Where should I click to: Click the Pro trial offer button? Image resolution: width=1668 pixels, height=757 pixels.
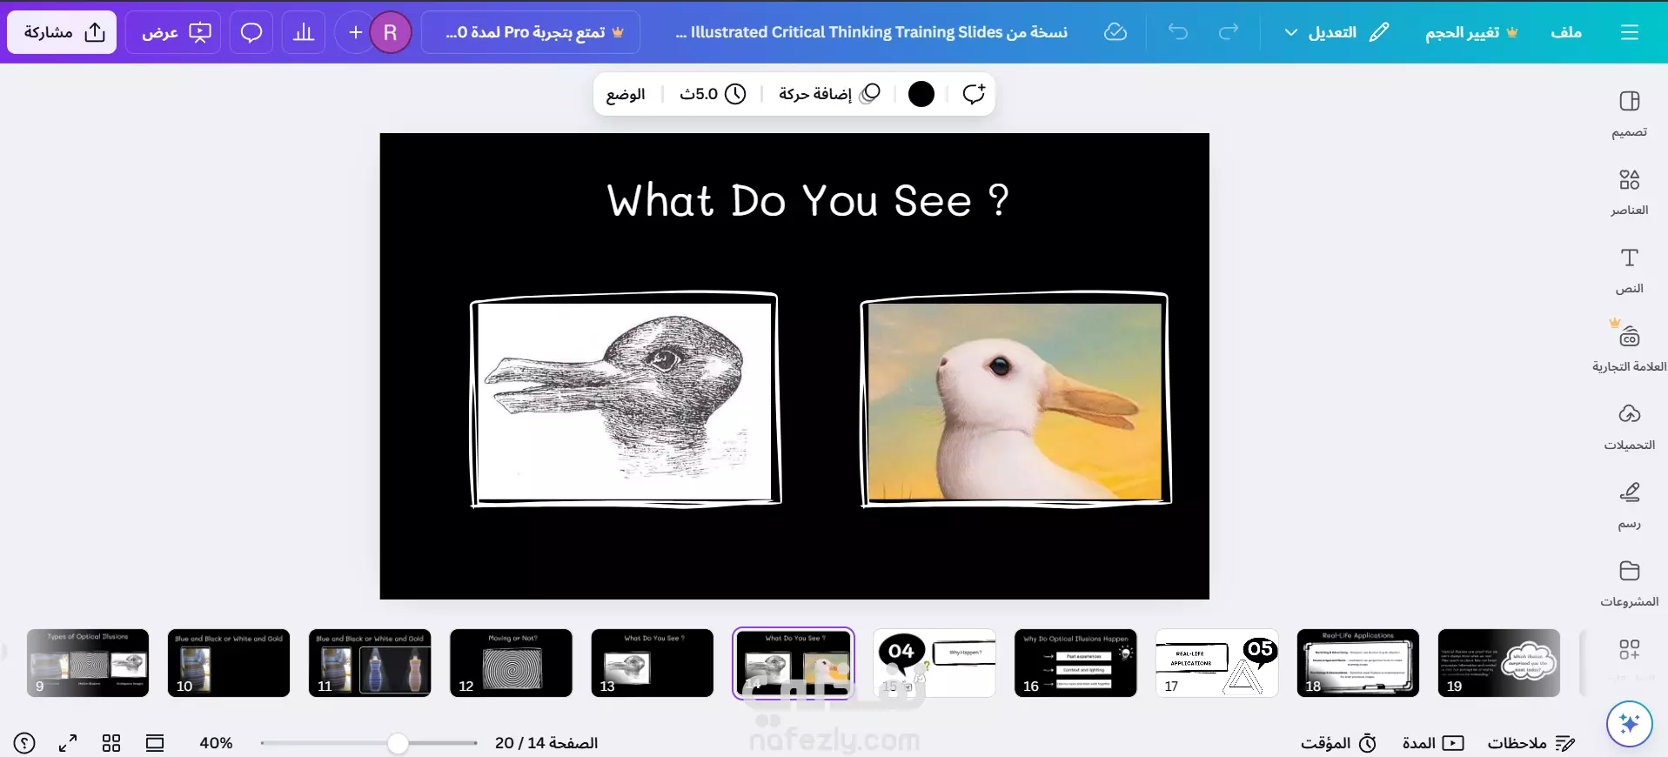[531, 32]
